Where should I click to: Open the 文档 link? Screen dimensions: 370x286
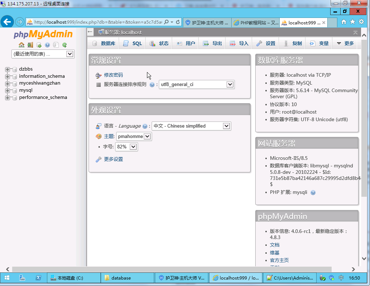pyautogui.click(x=274, y=245)
